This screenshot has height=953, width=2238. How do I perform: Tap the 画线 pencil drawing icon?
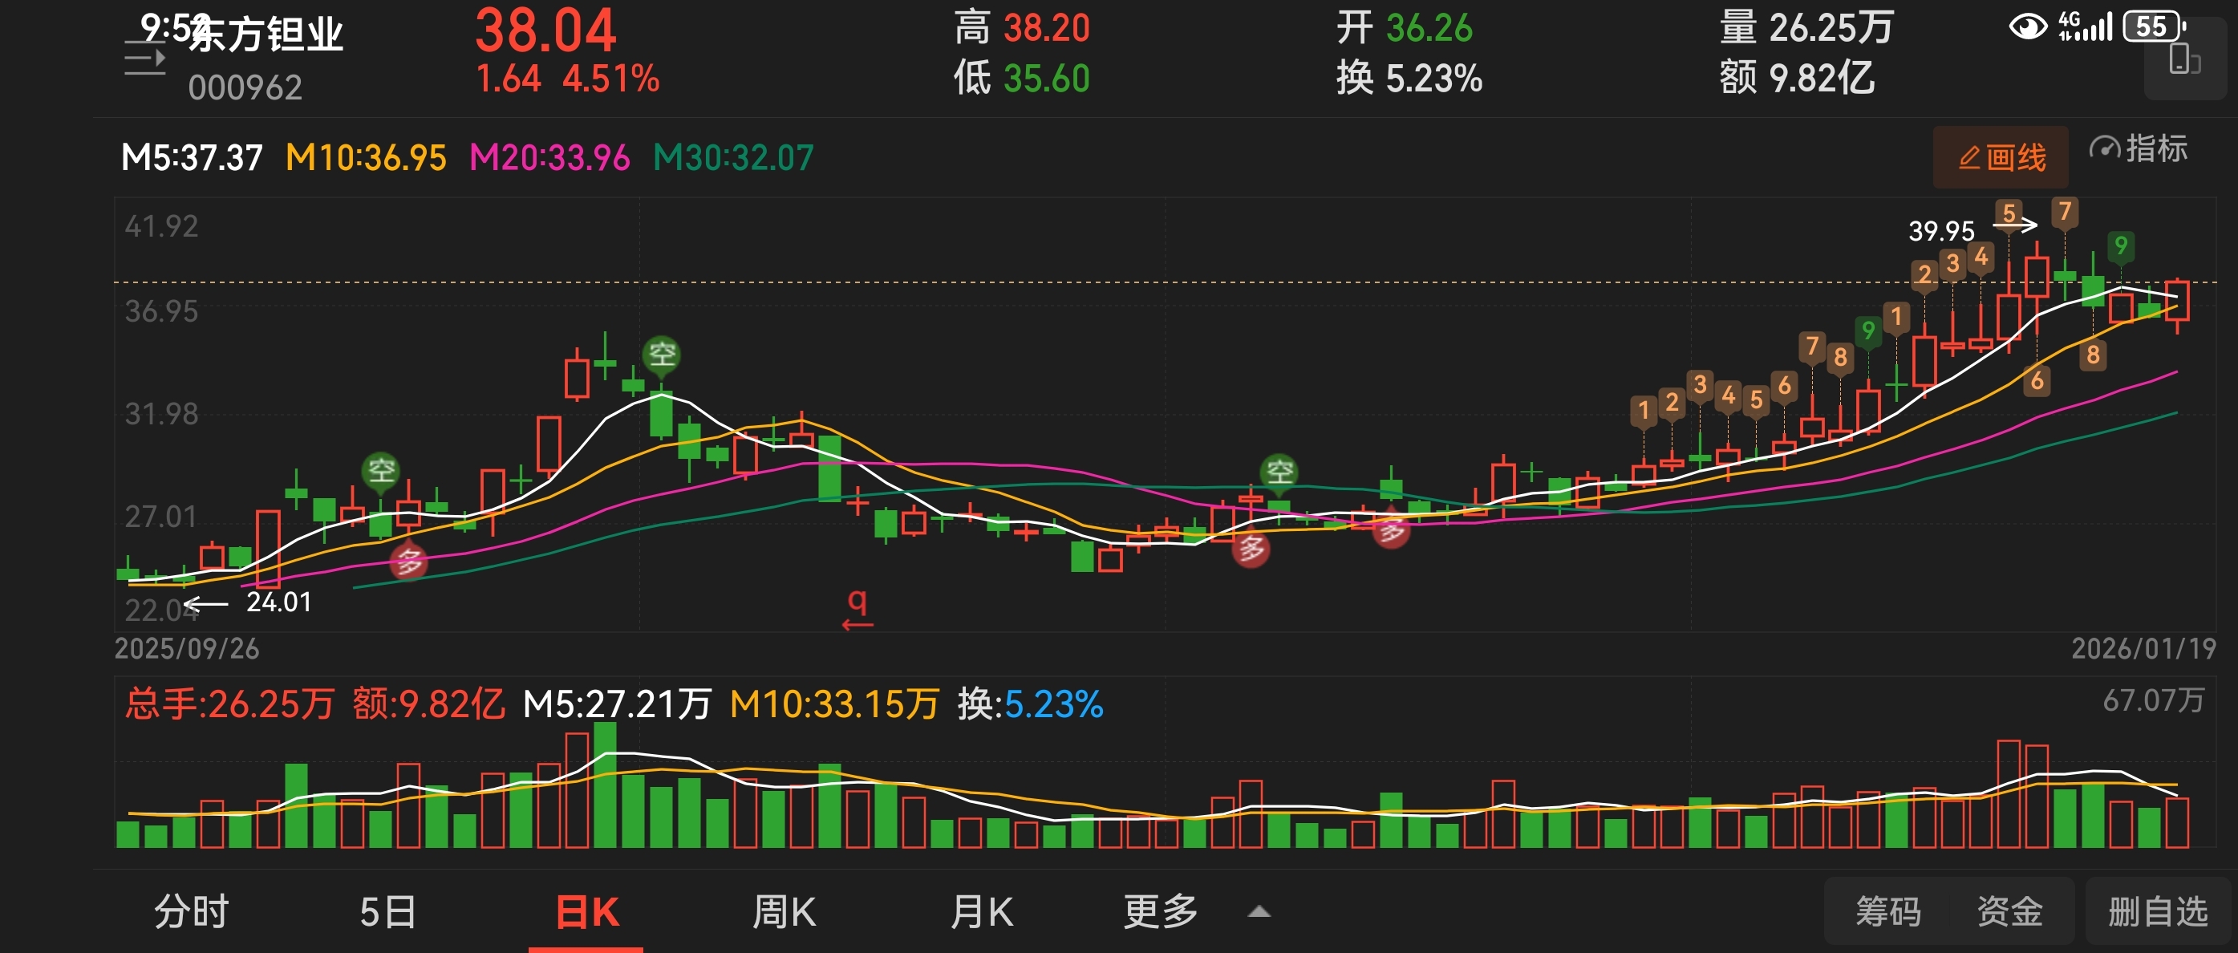1969,158
